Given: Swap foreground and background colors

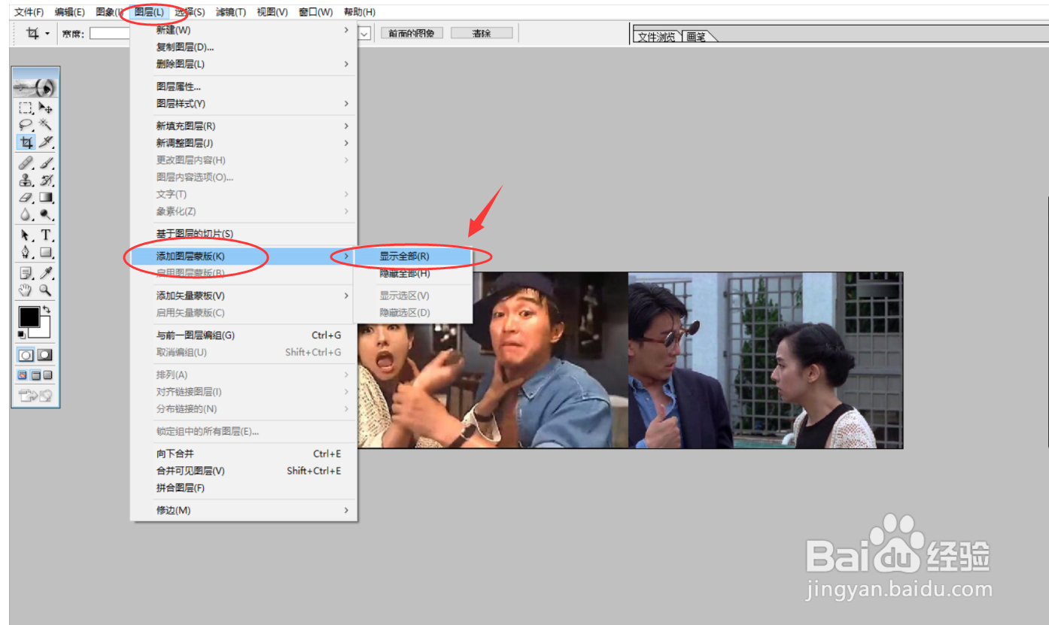Looking at the screenshot, I should click(46, 309).
